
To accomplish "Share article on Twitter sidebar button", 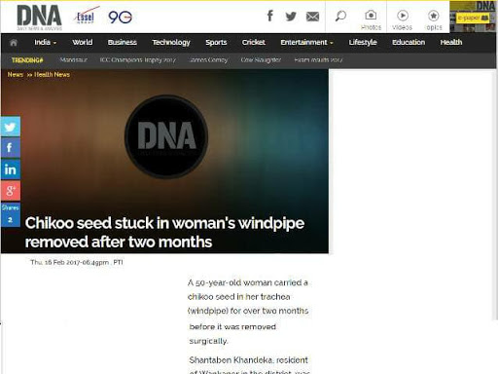I will [x=11, y=127].
